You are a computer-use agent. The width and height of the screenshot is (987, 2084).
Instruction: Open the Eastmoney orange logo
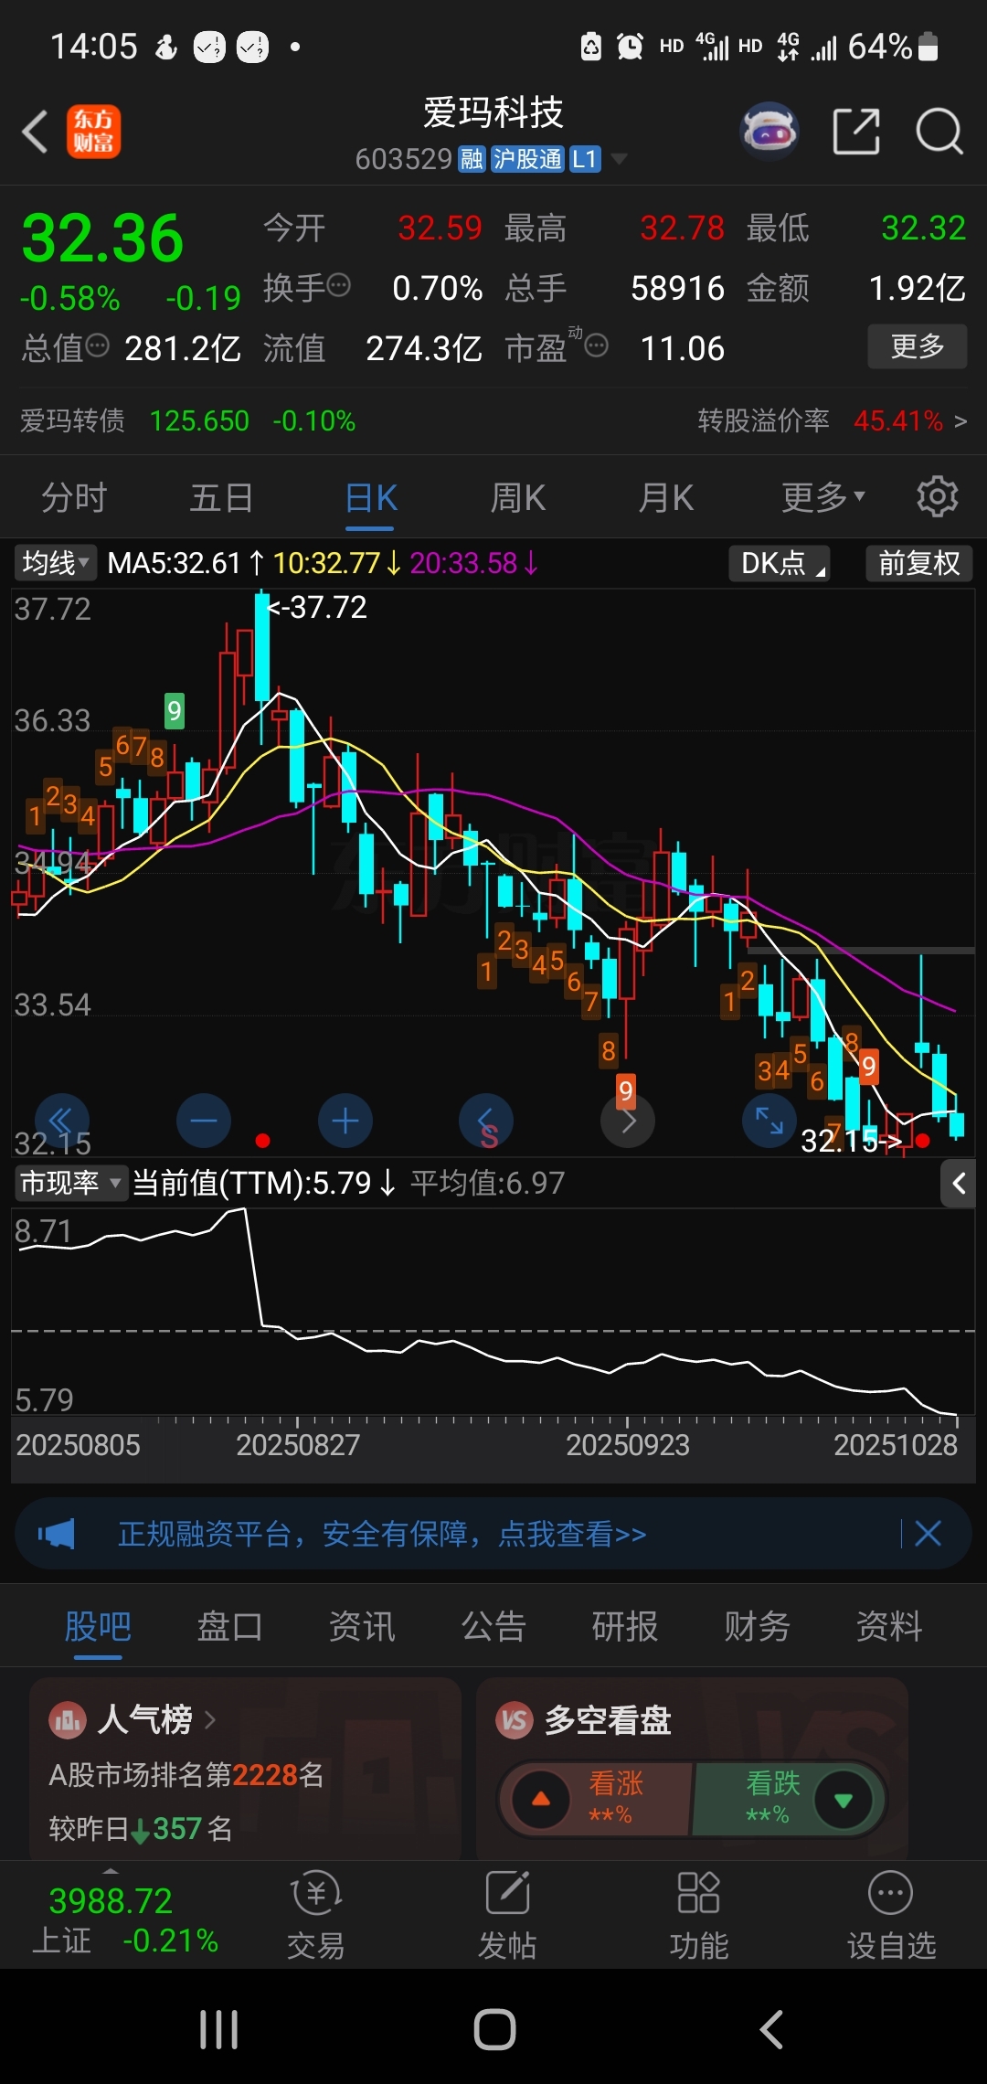click(93, 132)
